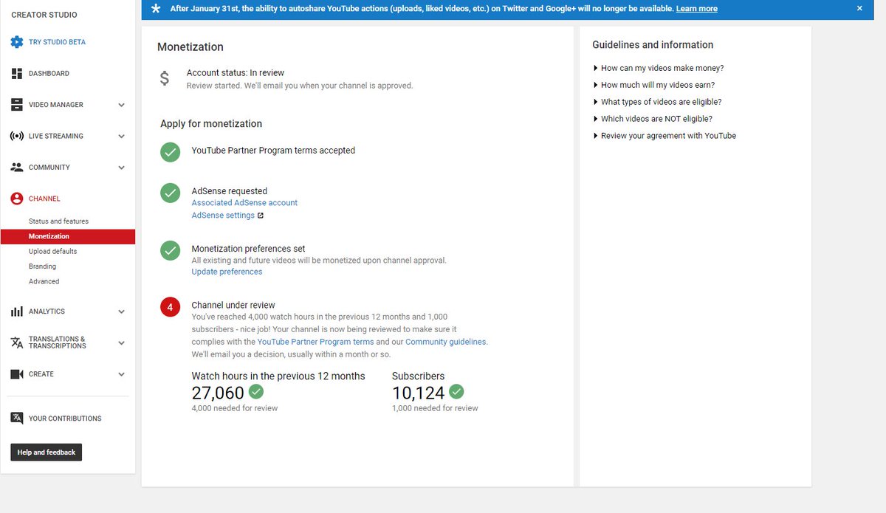Click the Update preferences link
Screen dimensions: 886x513
[227, 272]
